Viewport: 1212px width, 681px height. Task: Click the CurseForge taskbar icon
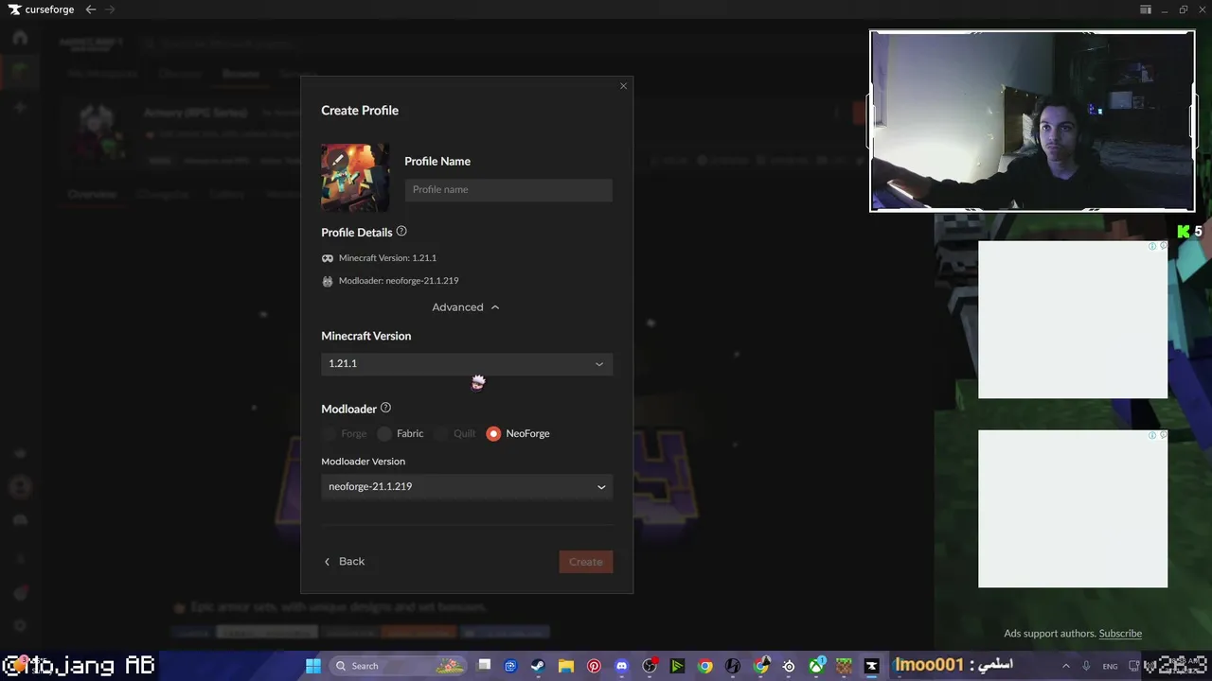coord(872,666)
